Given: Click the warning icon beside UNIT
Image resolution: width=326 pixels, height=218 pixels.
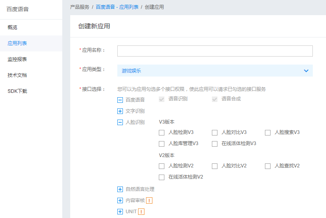Looking at the screenshot, I should [141, 212].
